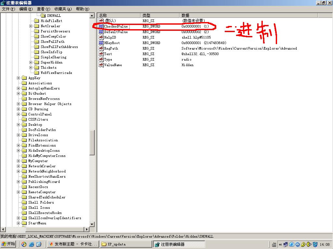Expand the Browser Helper Objects key
The width and height of the screenshot is (333, 249).
click(x=19, y=104)
